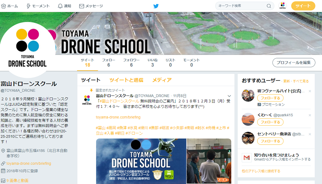The height and width of the screenshot is (184, 322).
Task: Click the Gmail icon
Action: [x=247, y=157]
